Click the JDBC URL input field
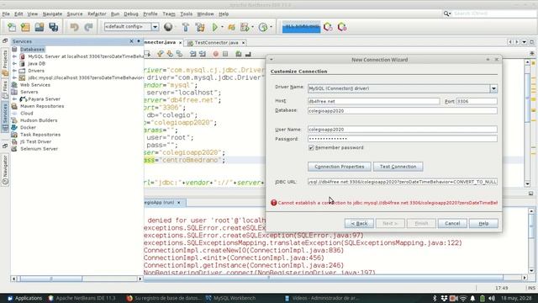This screenshot has width=538, height=303. click(x=403, y=182)
